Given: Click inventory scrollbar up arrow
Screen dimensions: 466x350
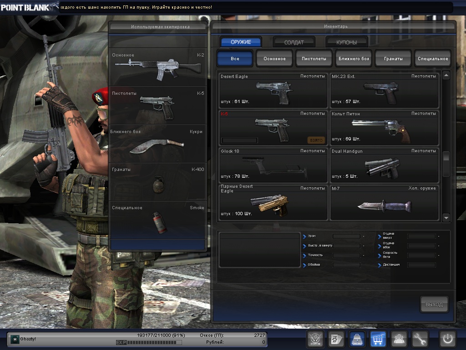Looking at the screenshot, I should point(446,76).
